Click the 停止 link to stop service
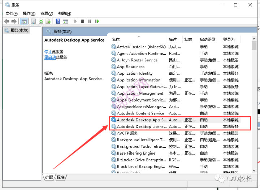 click(48, 52)
